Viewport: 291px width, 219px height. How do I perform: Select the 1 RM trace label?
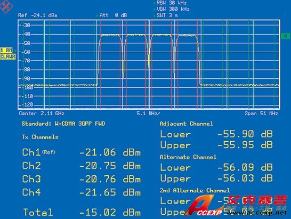coord(6,50)
